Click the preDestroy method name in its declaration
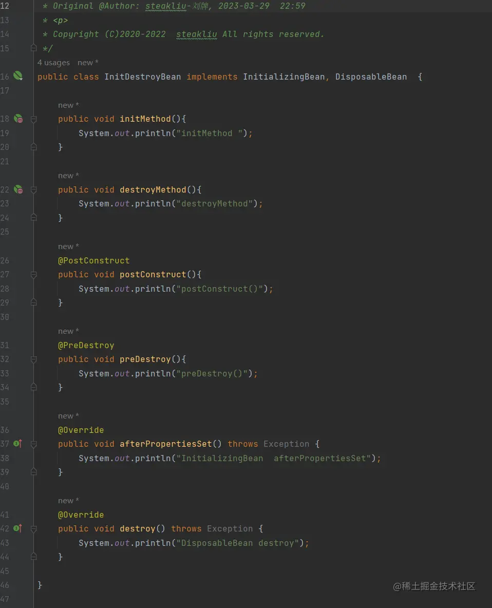 [x=145, y=359]
